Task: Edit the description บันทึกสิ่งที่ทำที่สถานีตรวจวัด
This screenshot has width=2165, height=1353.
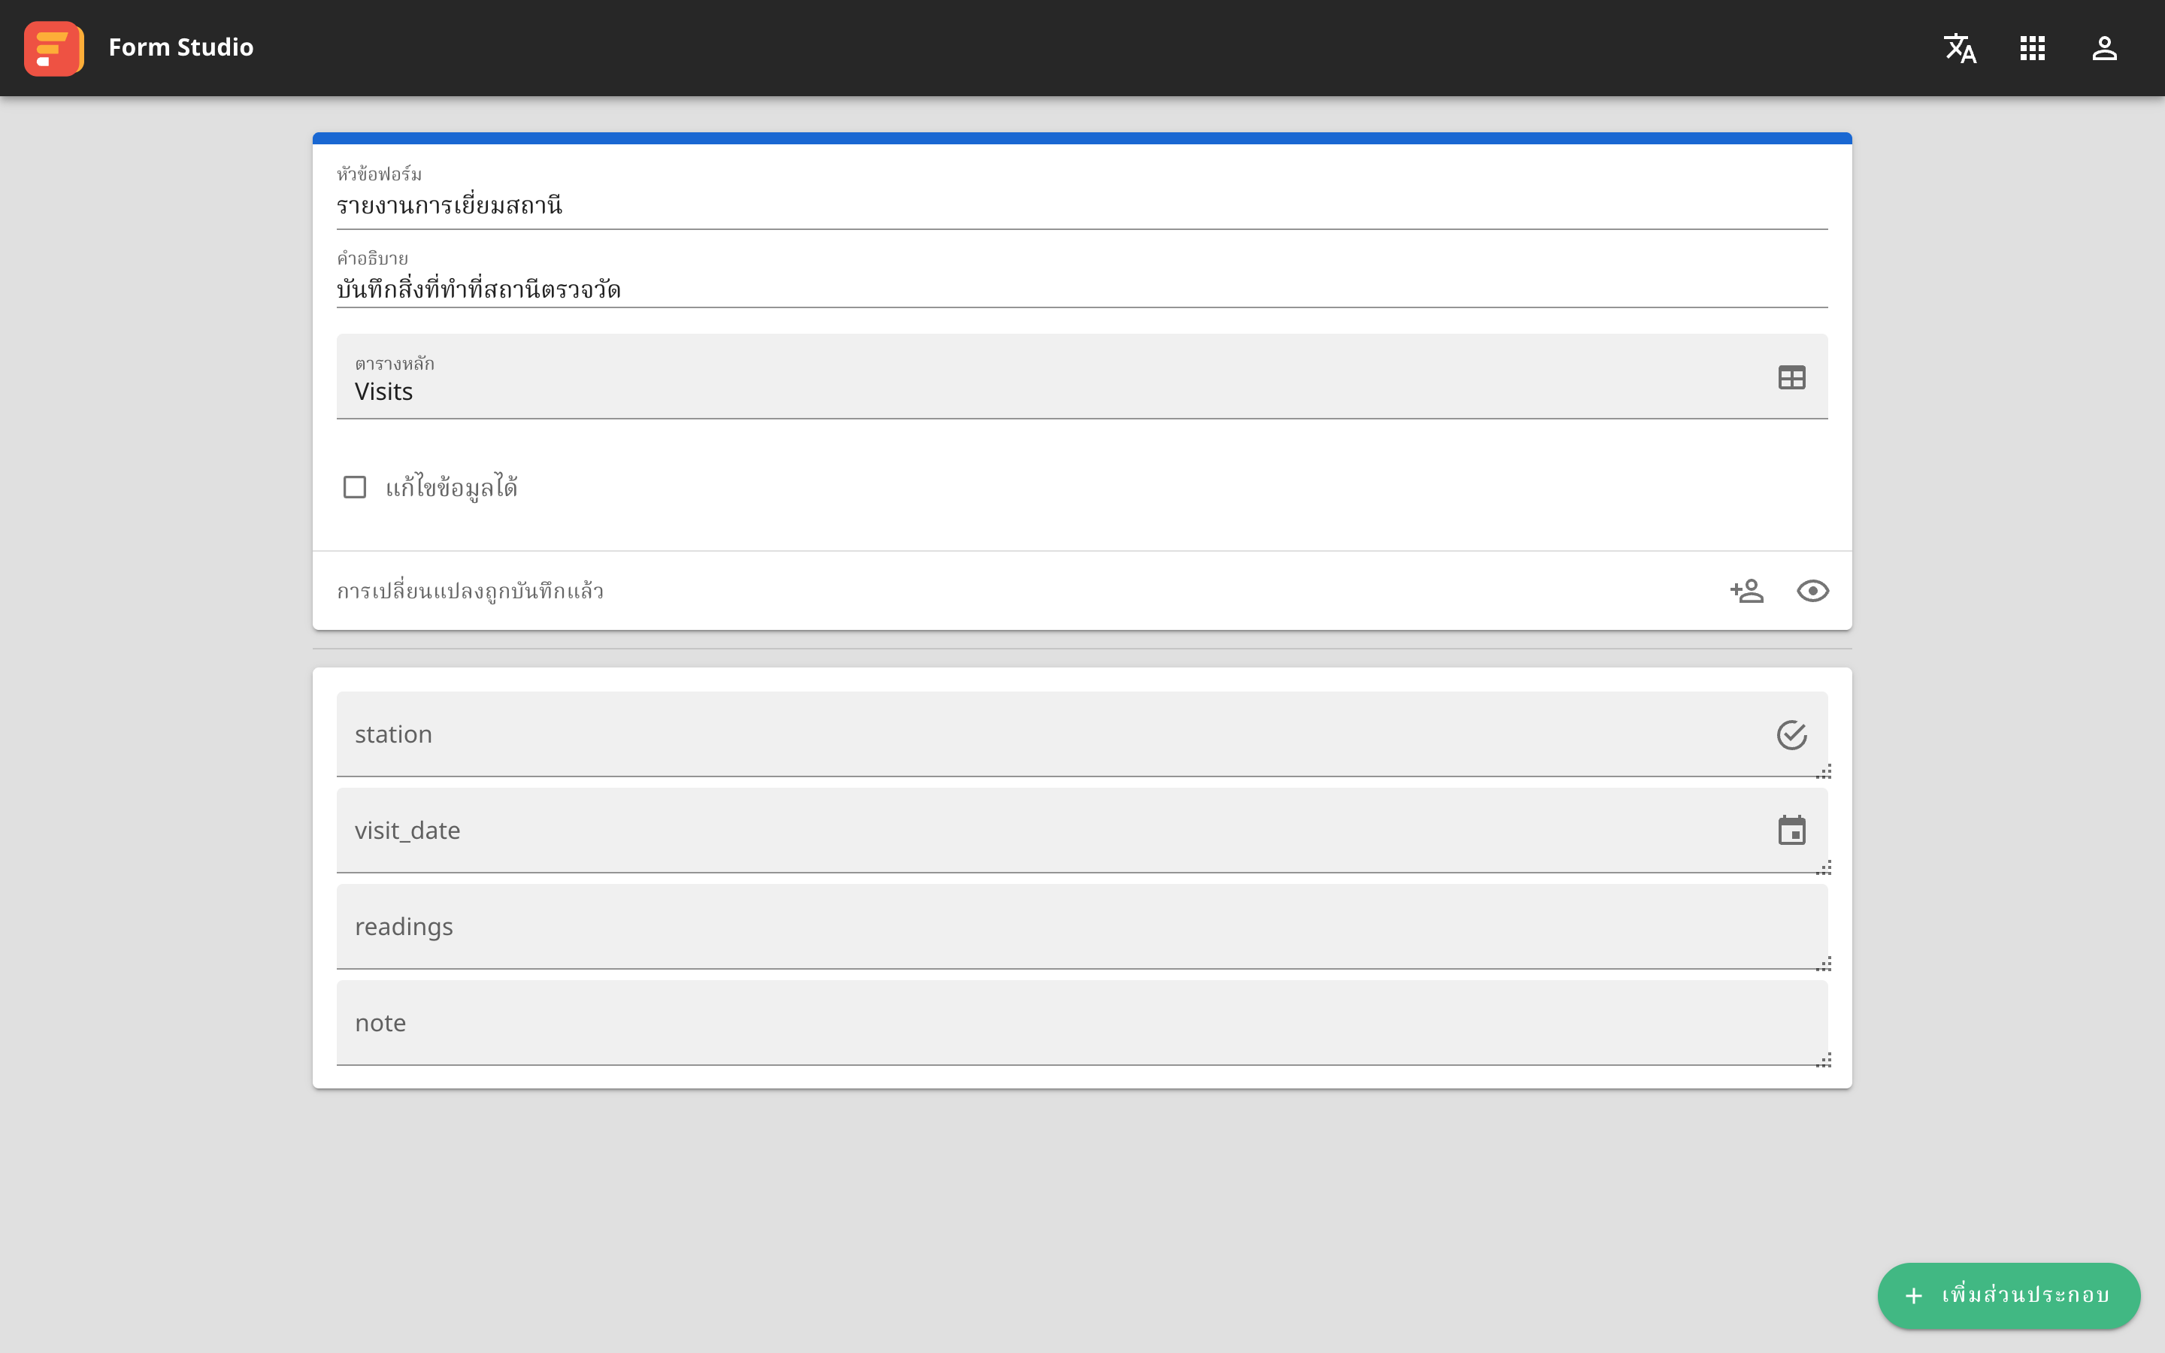Action: click(x=1082, y=290)
